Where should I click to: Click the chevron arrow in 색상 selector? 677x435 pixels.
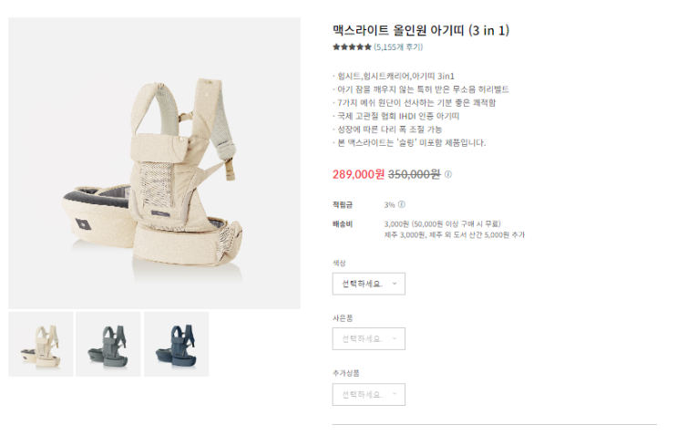coord(395,284)
